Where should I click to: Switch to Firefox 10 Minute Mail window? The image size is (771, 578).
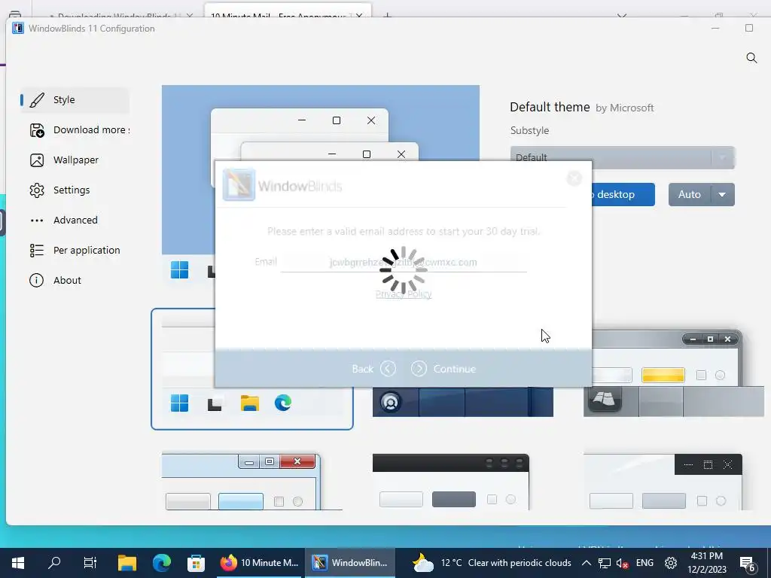260,563
